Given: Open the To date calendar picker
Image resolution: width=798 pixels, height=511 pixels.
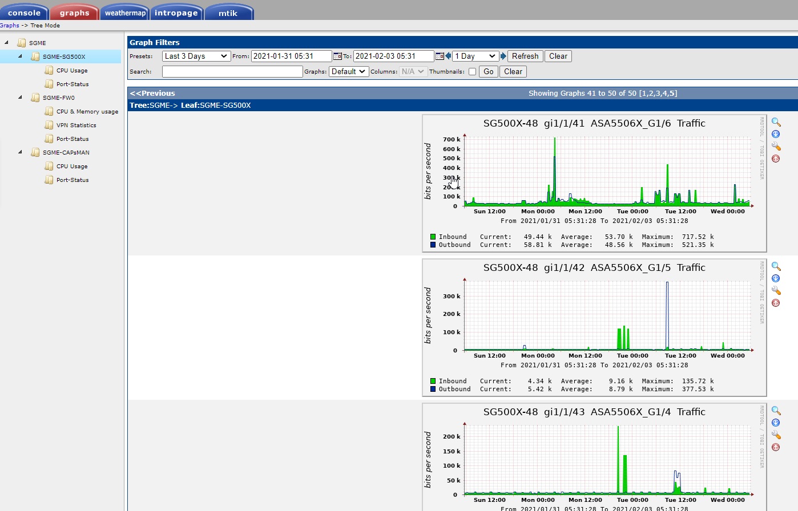Looking at the screenshot, I should 440,56.
